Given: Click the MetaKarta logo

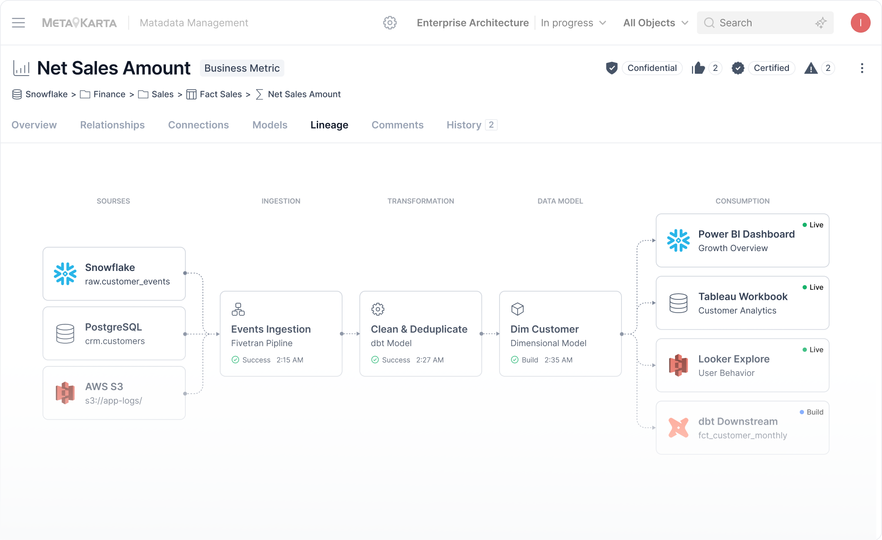Looking at the screenshot, I should [x=79, y=23].
